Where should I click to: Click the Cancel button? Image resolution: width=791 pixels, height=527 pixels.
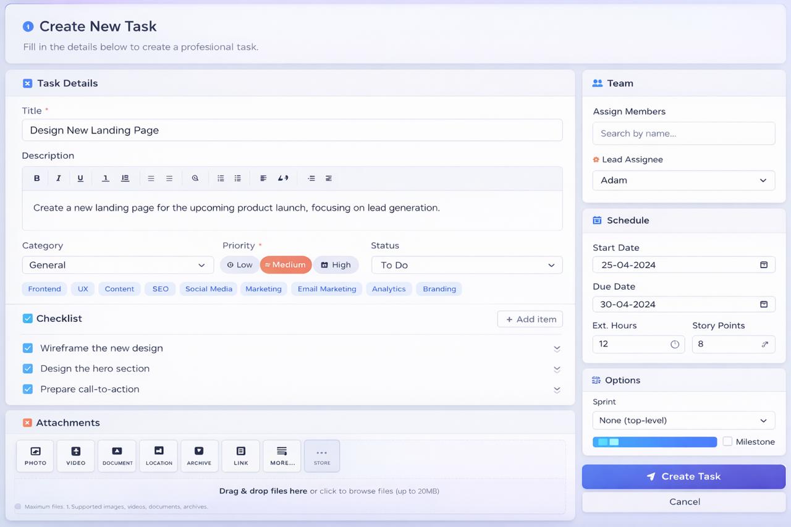(x=684, y=502)
